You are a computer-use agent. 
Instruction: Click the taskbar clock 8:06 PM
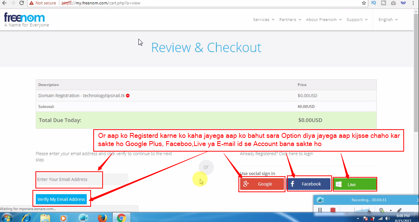click(403, 216)
